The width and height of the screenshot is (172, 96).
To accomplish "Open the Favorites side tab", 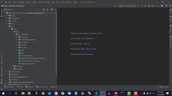I will [x=2, y=71].
